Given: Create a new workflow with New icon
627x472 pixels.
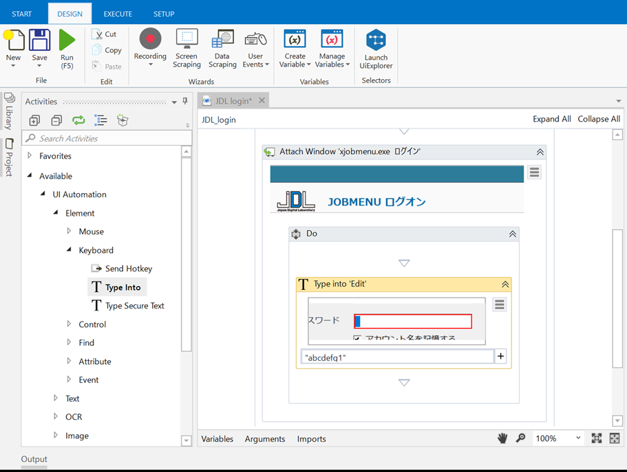Looking at the screenshot, I should pyautogui.click(x=14, y=41).
